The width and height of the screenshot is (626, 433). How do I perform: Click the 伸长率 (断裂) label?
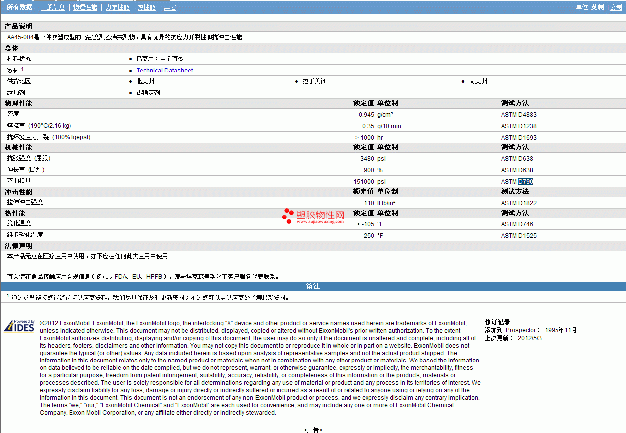pyautogui.click(x=26, y=170)
